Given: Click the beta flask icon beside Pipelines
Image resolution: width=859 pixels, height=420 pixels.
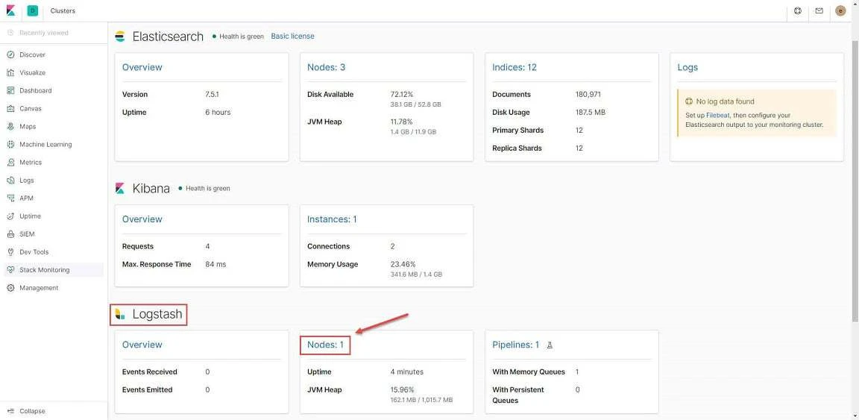Looking at the screenshot, I should 550,345.
